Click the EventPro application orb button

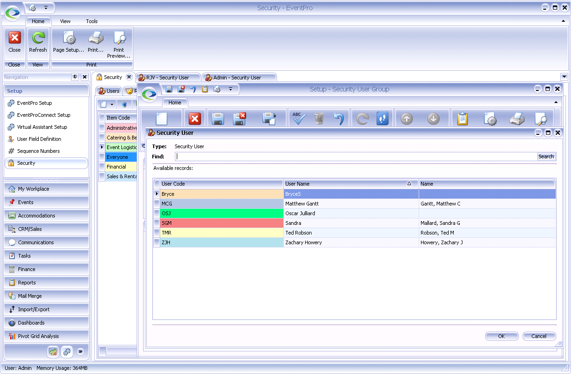(x=13, y=13)
